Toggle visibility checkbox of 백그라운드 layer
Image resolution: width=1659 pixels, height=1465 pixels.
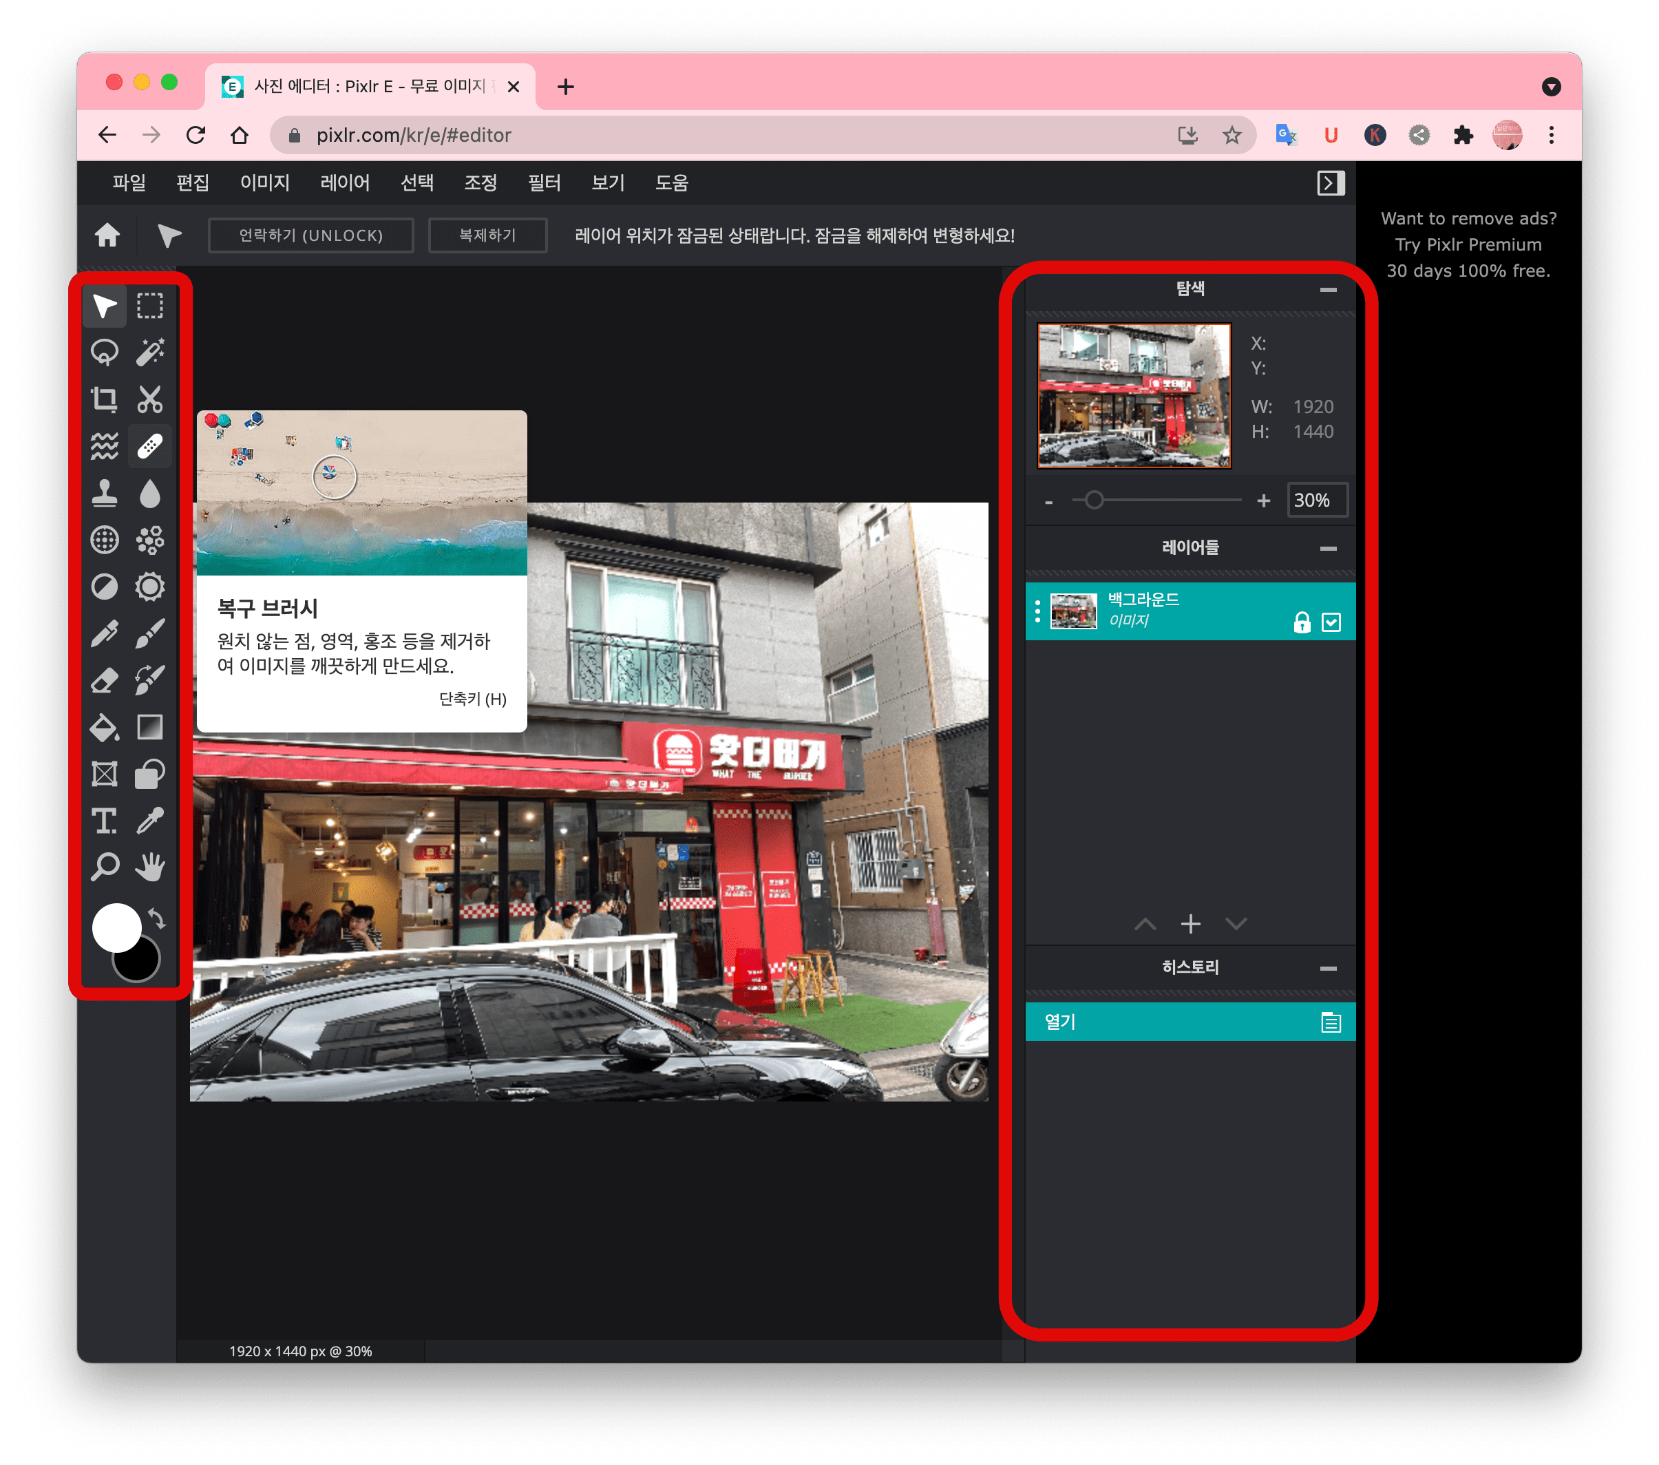tap(1331, 622)
